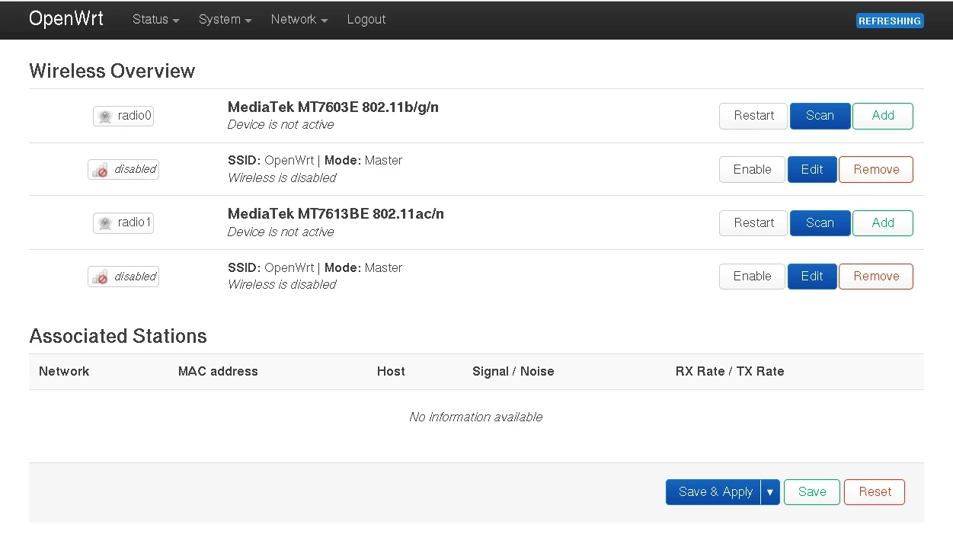Viewport: 953px width, 547px height.
Task: Click the REFRESHING indicator badge
Action: [889, 21]
